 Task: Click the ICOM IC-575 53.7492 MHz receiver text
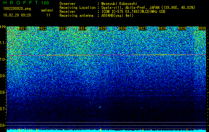[133, 12]
